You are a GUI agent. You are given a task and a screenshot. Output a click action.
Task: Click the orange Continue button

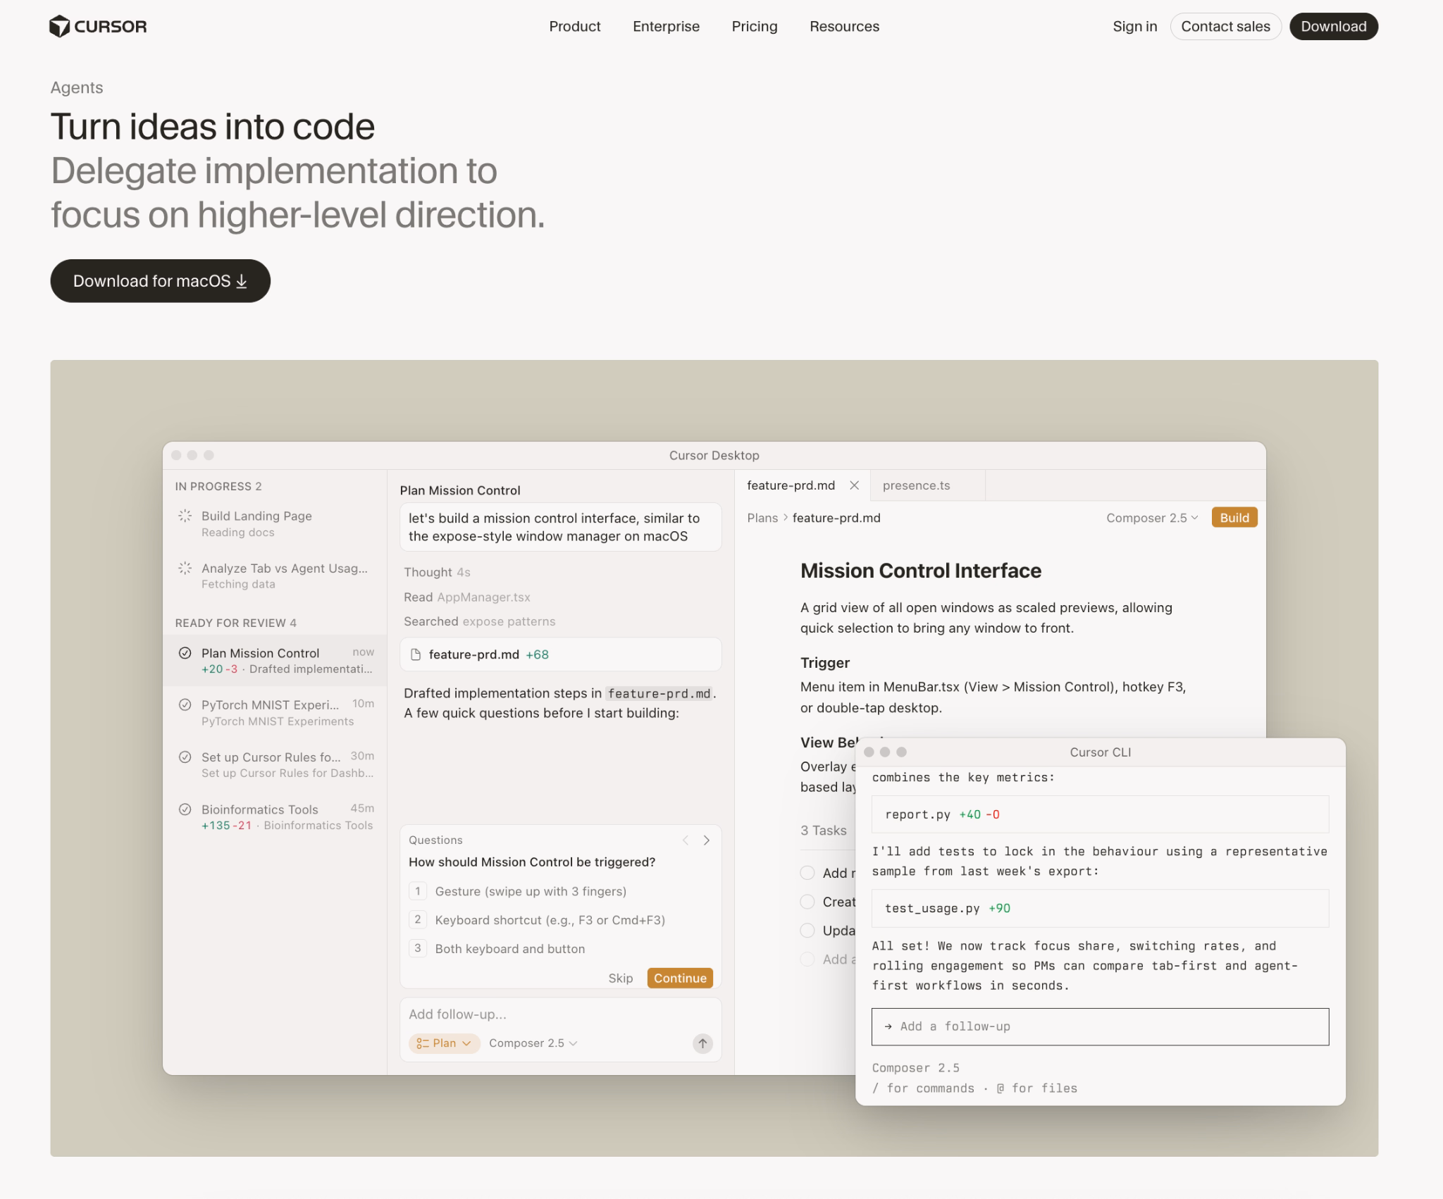(680, 978)
